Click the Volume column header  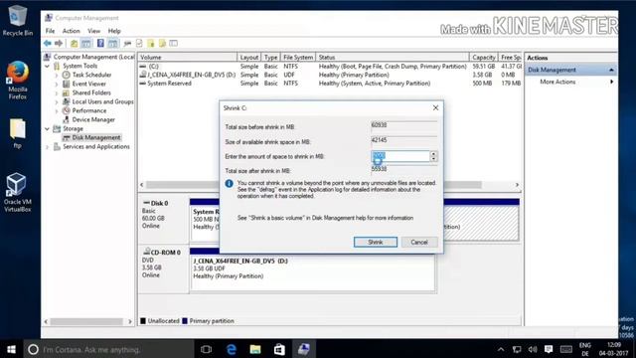click(x=188, y=58)
